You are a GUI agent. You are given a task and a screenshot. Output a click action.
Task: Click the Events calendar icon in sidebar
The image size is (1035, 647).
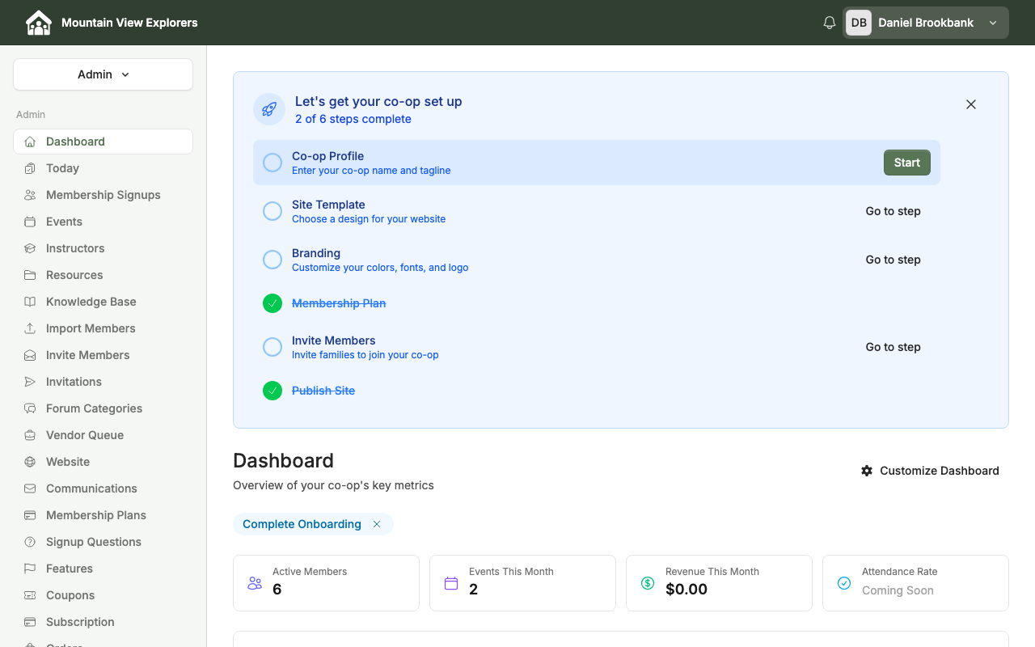coord(30,222)
